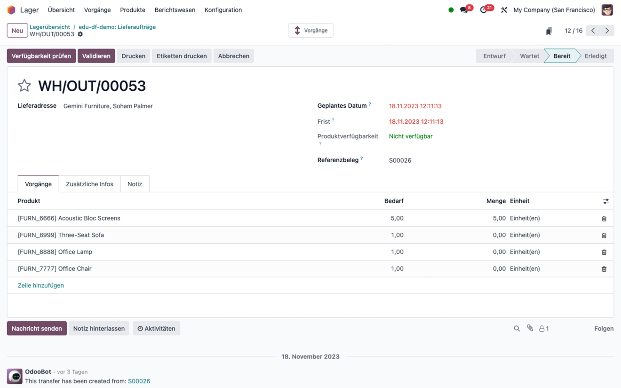Open the gear actions menu near WH/OUT/00053
Screen dimensions: 621x388
(80, 34)
